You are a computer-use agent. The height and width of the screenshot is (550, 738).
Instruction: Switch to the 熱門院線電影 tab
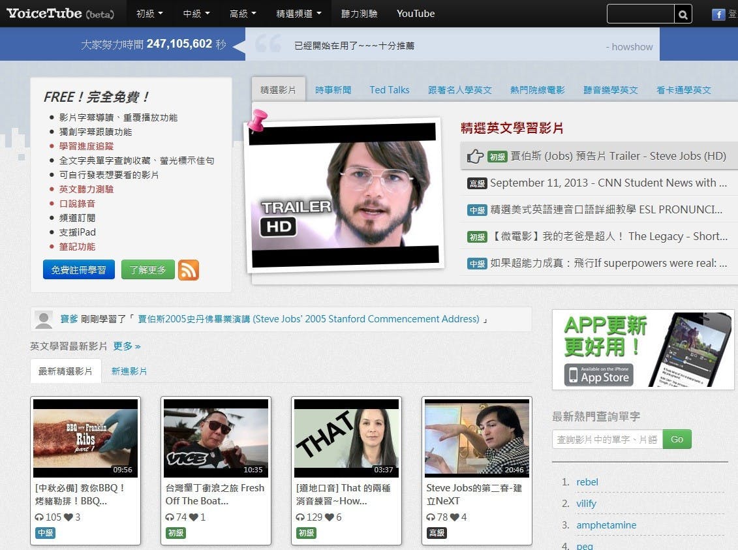538,90
